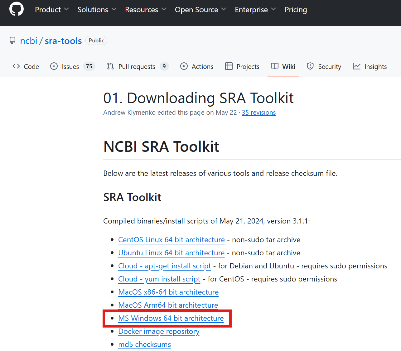This screenshot has height=351, width=401.
Task: Download MS Windows 64 bit architecture
Action: pos(171,318)
